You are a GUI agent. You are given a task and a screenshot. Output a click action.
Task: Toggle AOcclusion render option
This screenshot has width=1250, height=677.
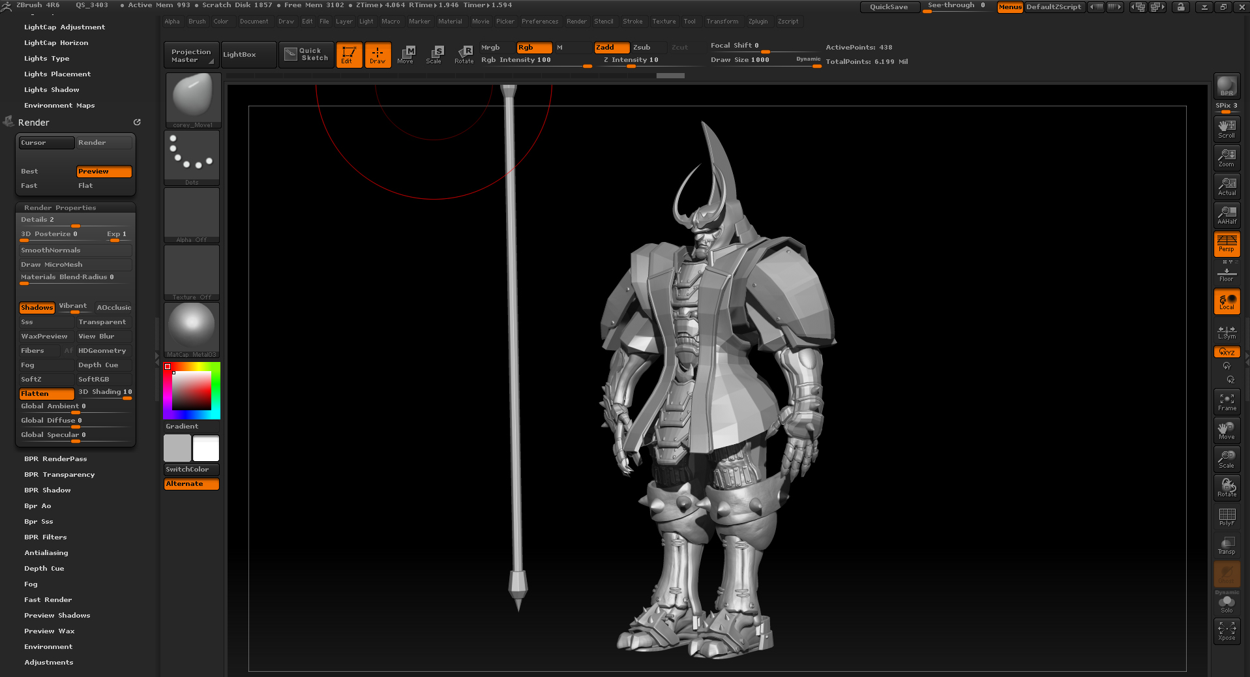click(113, 308)
